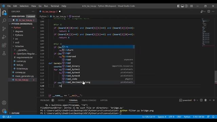Open Explorer views and more actions ellipsis

(33, 12)
